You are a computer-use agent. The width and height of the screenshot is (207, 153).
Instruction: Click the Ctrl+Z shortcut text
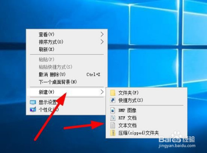93,74
